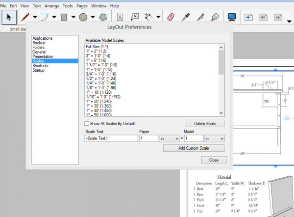Pick the pink Erase tool
This screenshot has width=294, height=217.
(x=171, y=17)
